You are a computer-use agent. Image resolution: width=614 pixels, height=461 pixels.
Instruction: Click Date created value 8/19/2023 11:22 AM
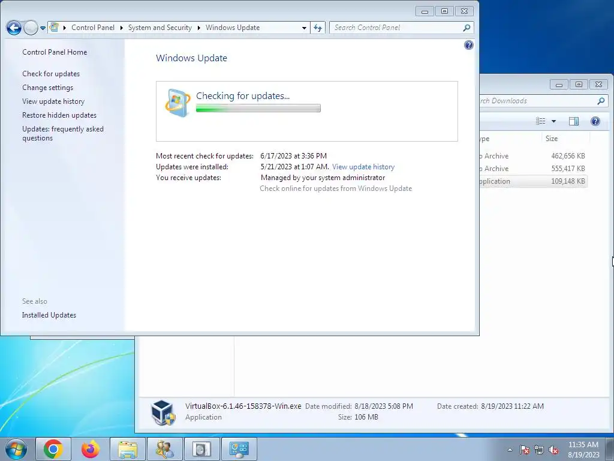[x=512, y=406]
